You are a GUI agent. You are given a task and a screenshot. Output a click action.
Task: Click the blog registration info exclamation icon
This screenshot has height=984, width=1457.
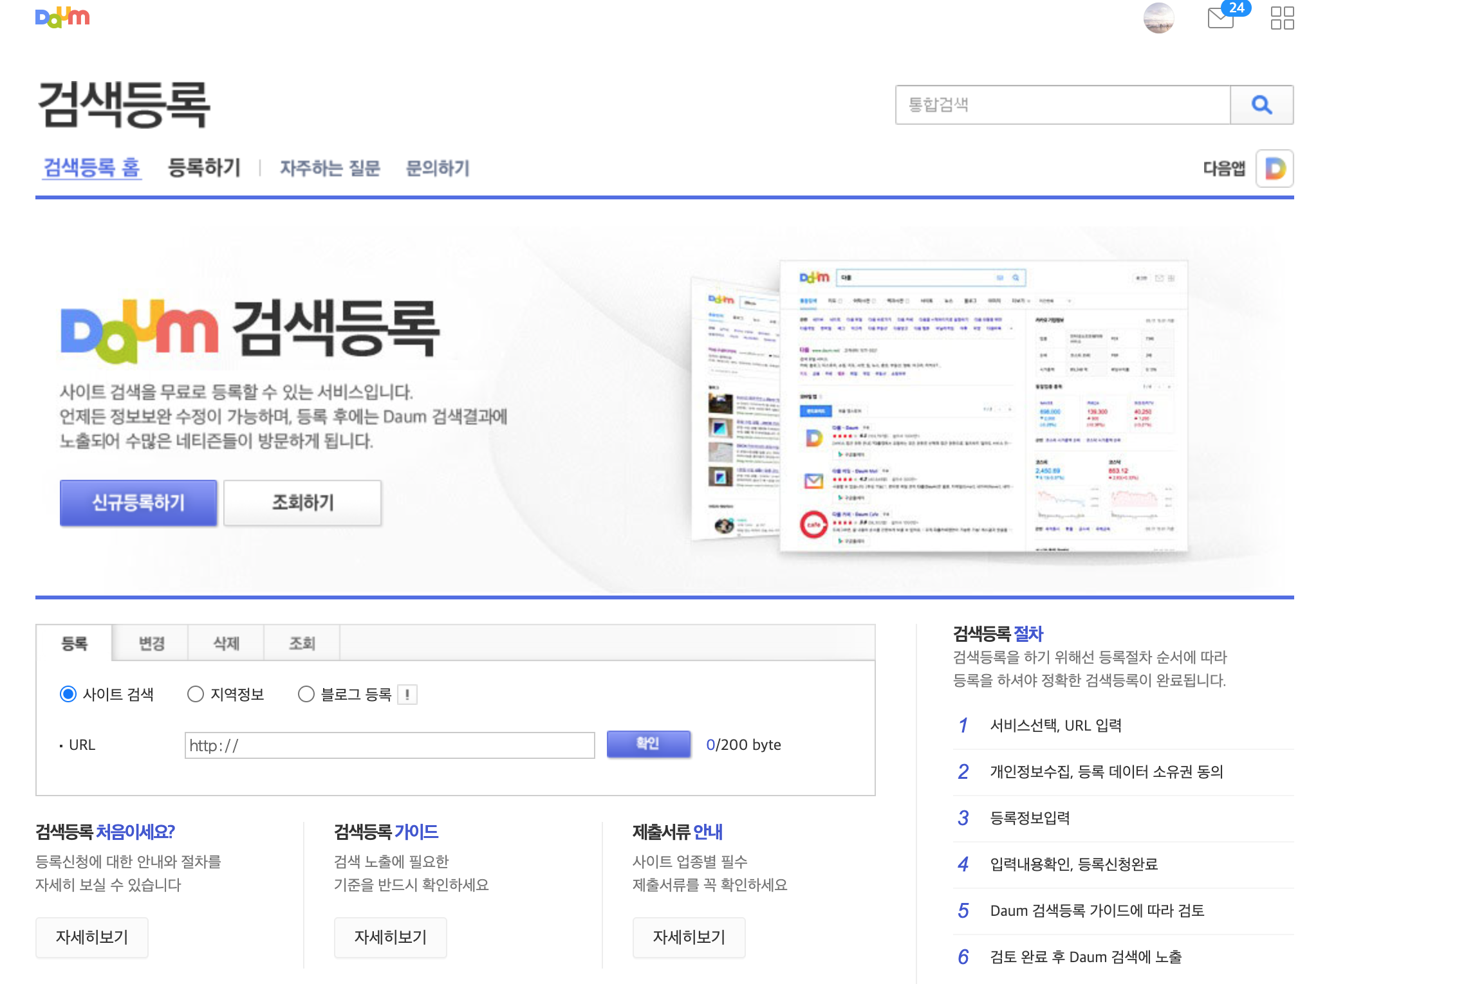coord(407,695)
